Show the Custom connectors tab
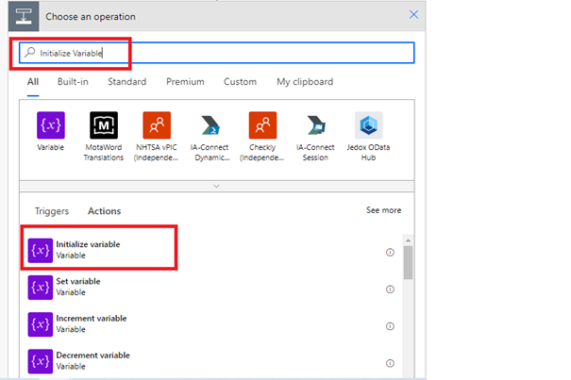The image size is (571, 380). 240,81
